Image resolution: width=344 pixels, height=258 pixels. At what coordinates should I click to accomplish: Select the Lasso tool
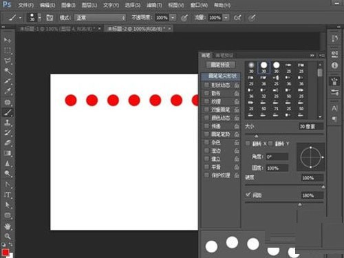(x=8, y=61)
